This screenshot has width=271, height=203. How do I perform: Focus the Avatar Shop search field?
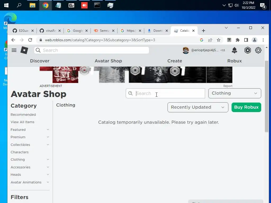(x=165, y=93)
